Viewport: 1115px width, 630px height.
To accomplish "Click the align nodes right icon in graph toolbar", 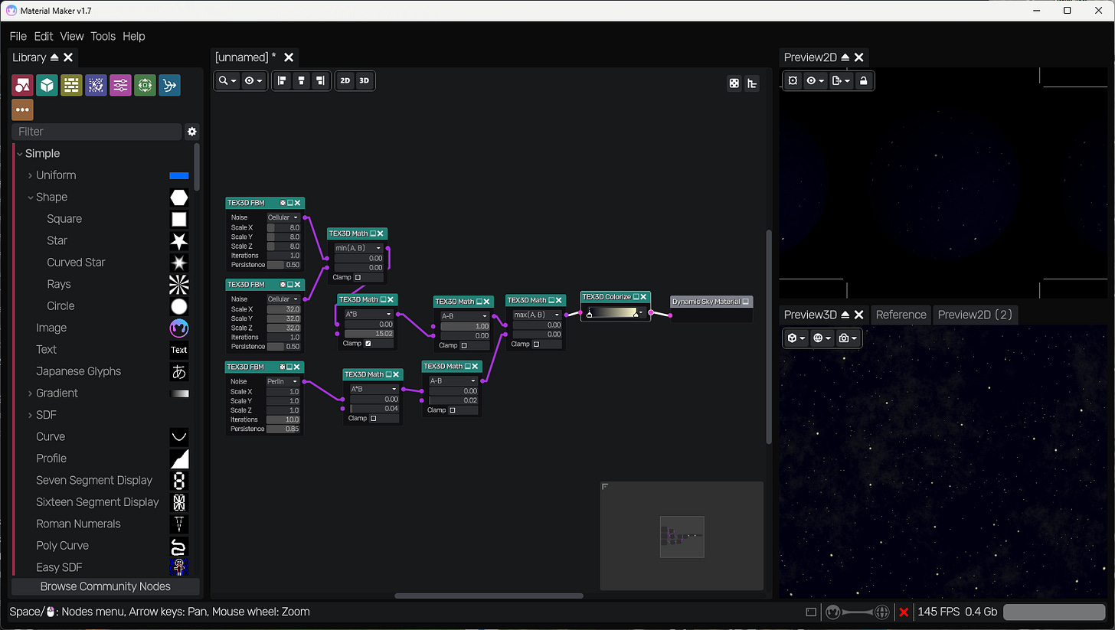I will click(x=320, y=80).
